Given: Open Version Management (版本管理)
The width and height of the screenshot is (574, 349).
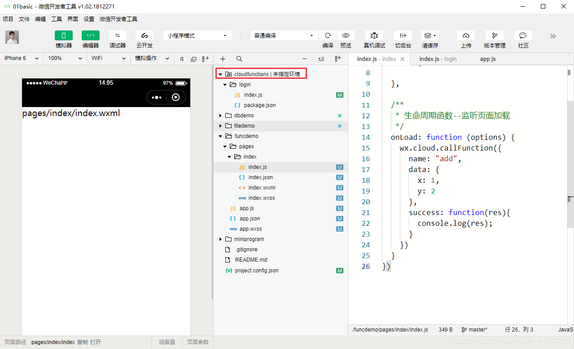Looking at the screenshot, I should point(495,35).
